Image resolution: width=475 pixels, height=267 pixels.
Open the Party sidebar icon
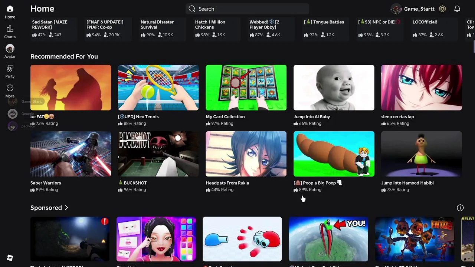(10, 69)
